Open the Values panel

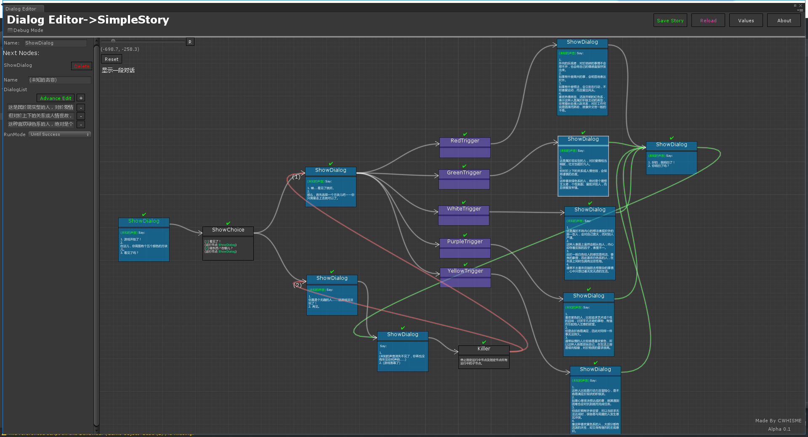[746, 21]
